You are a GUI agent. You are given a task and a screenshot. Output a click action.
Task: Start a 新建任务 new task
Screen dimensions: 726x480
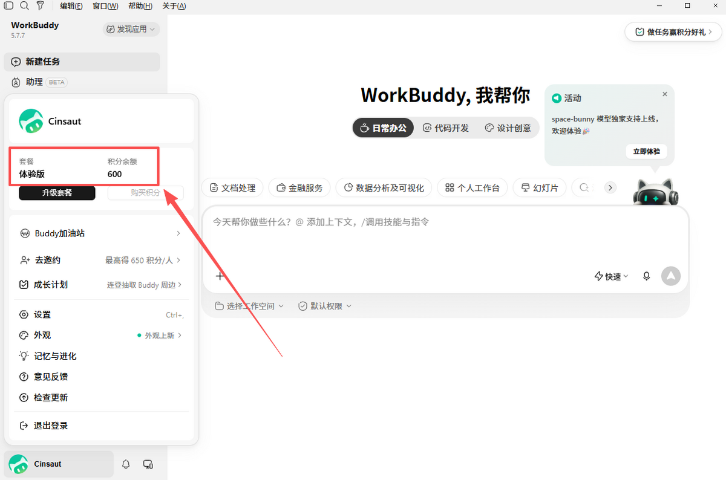click(x=82, y=62)
